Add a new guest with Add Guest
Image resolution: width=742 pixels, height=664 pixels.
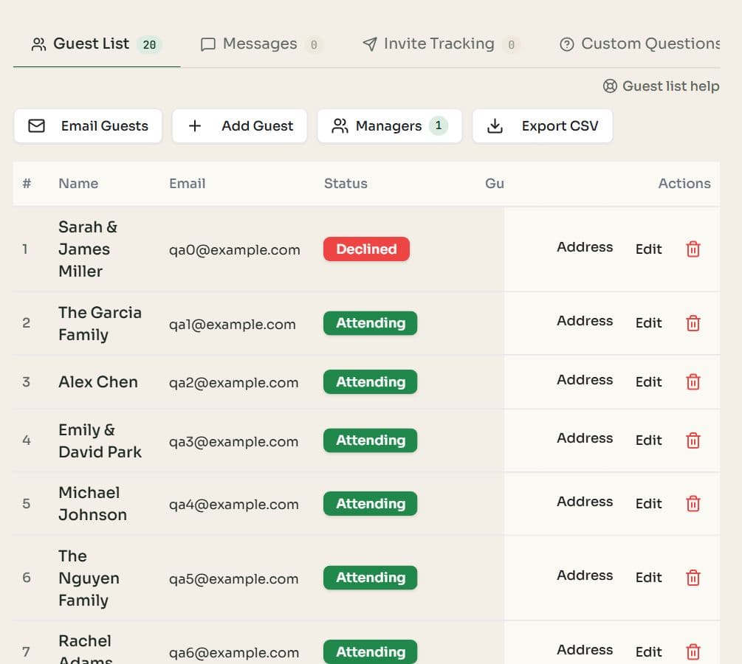pyautogui.click(x=240, y=126)
